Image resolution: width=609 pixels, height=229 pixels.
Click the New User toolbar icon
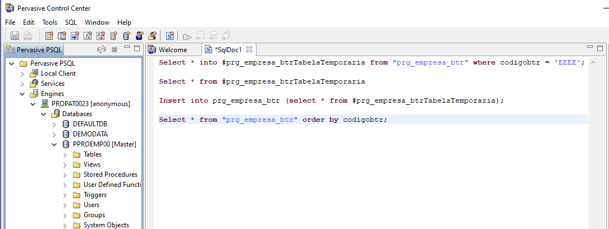point(139,36)
